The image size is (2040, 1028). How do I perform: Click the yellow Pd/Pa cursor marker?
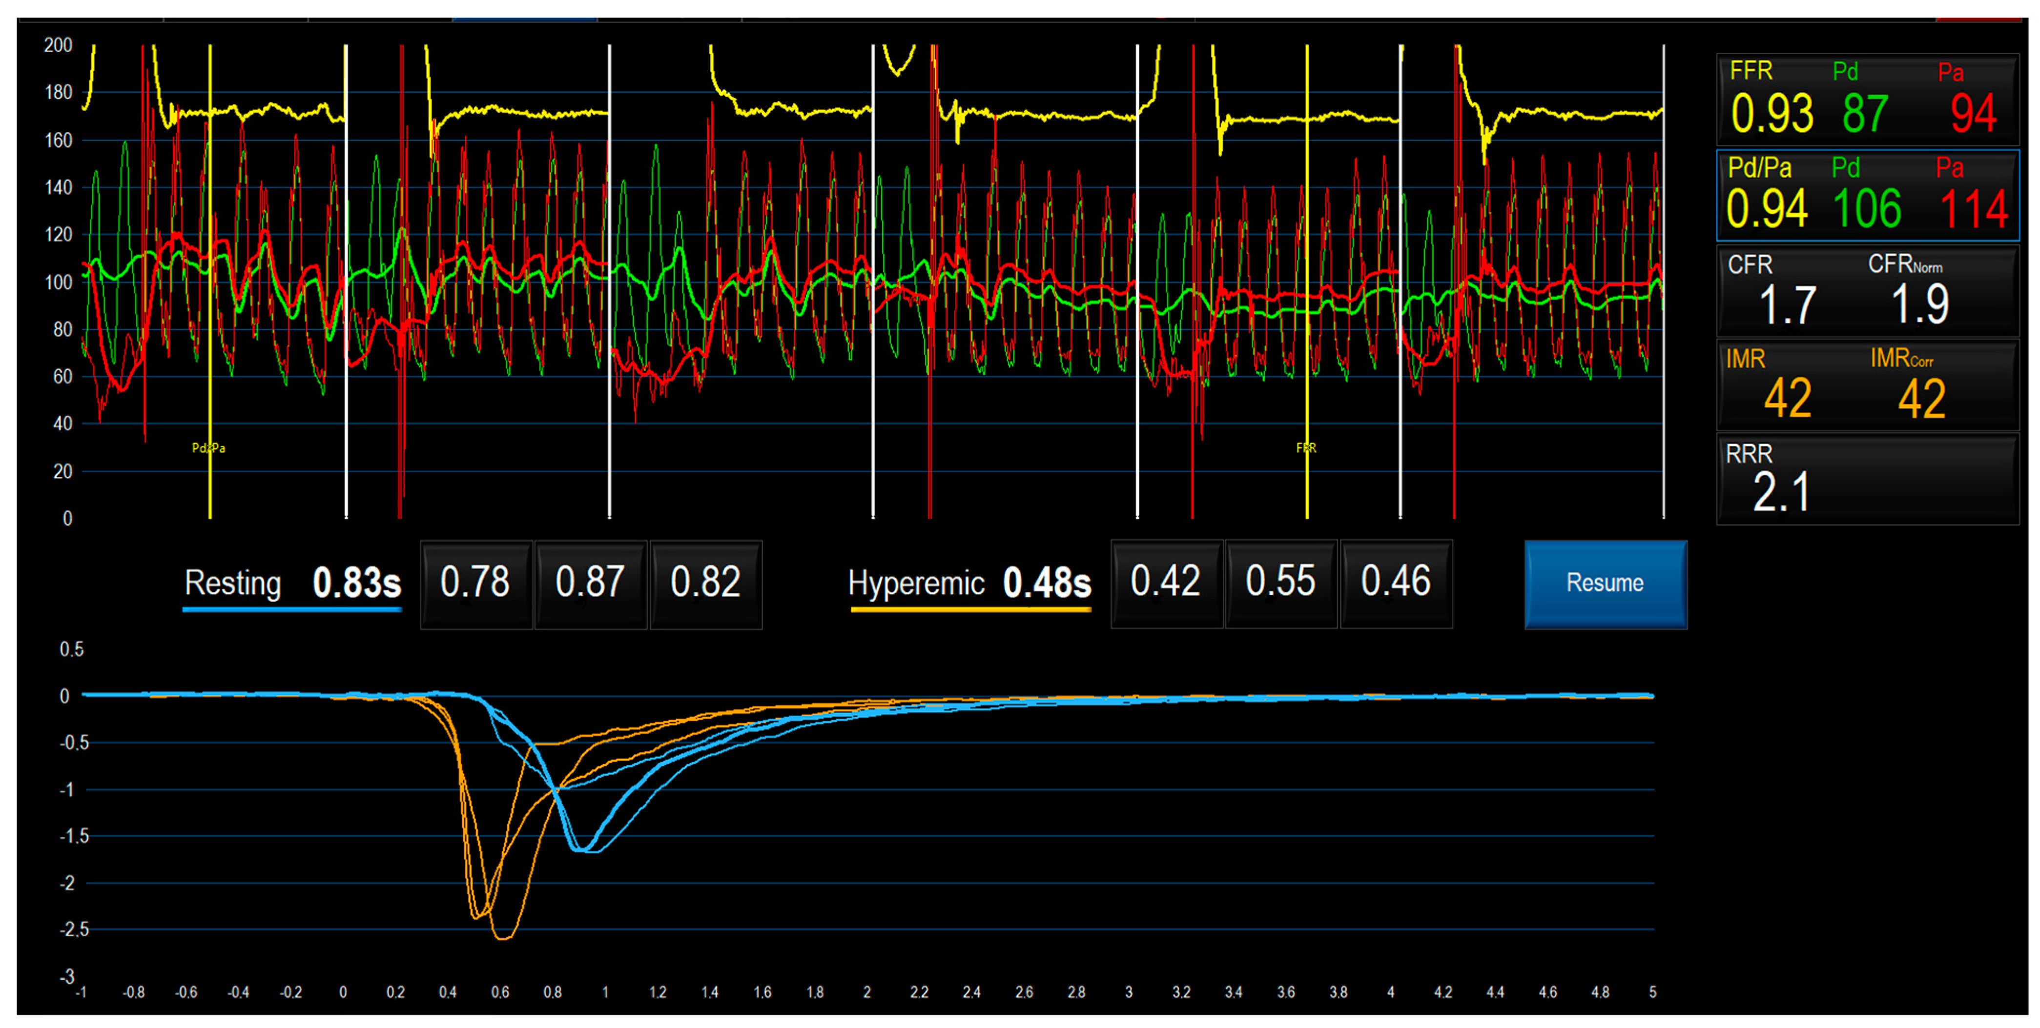209,448
